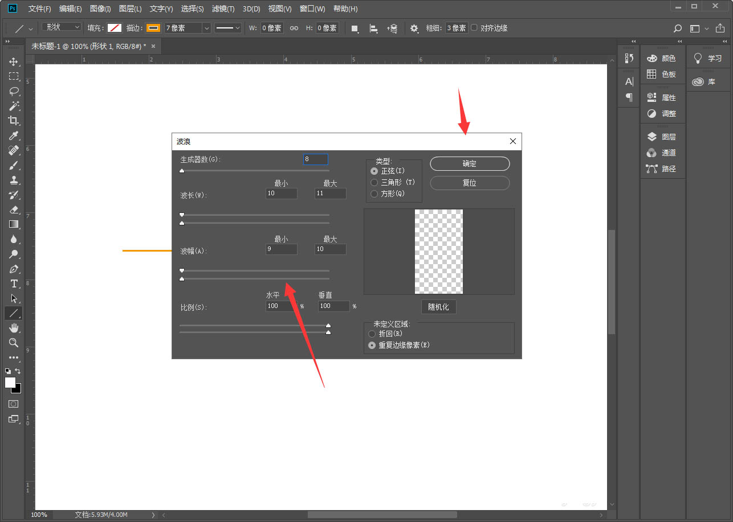
Task: Select the Lasso tool
Action: pos(14,91)
